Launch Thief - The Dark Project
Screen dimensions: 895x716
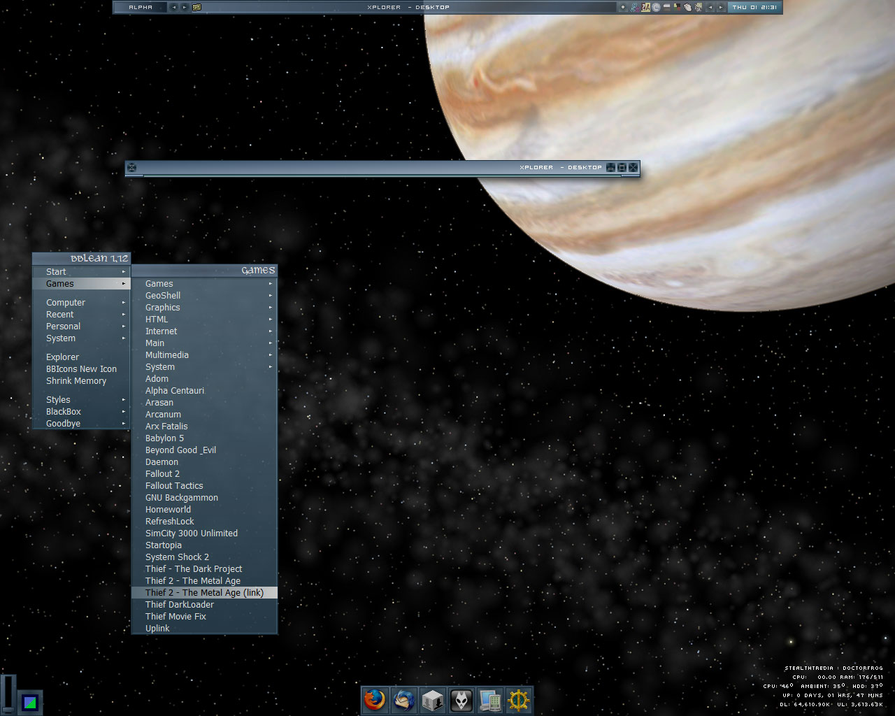[x=205, y=569]
